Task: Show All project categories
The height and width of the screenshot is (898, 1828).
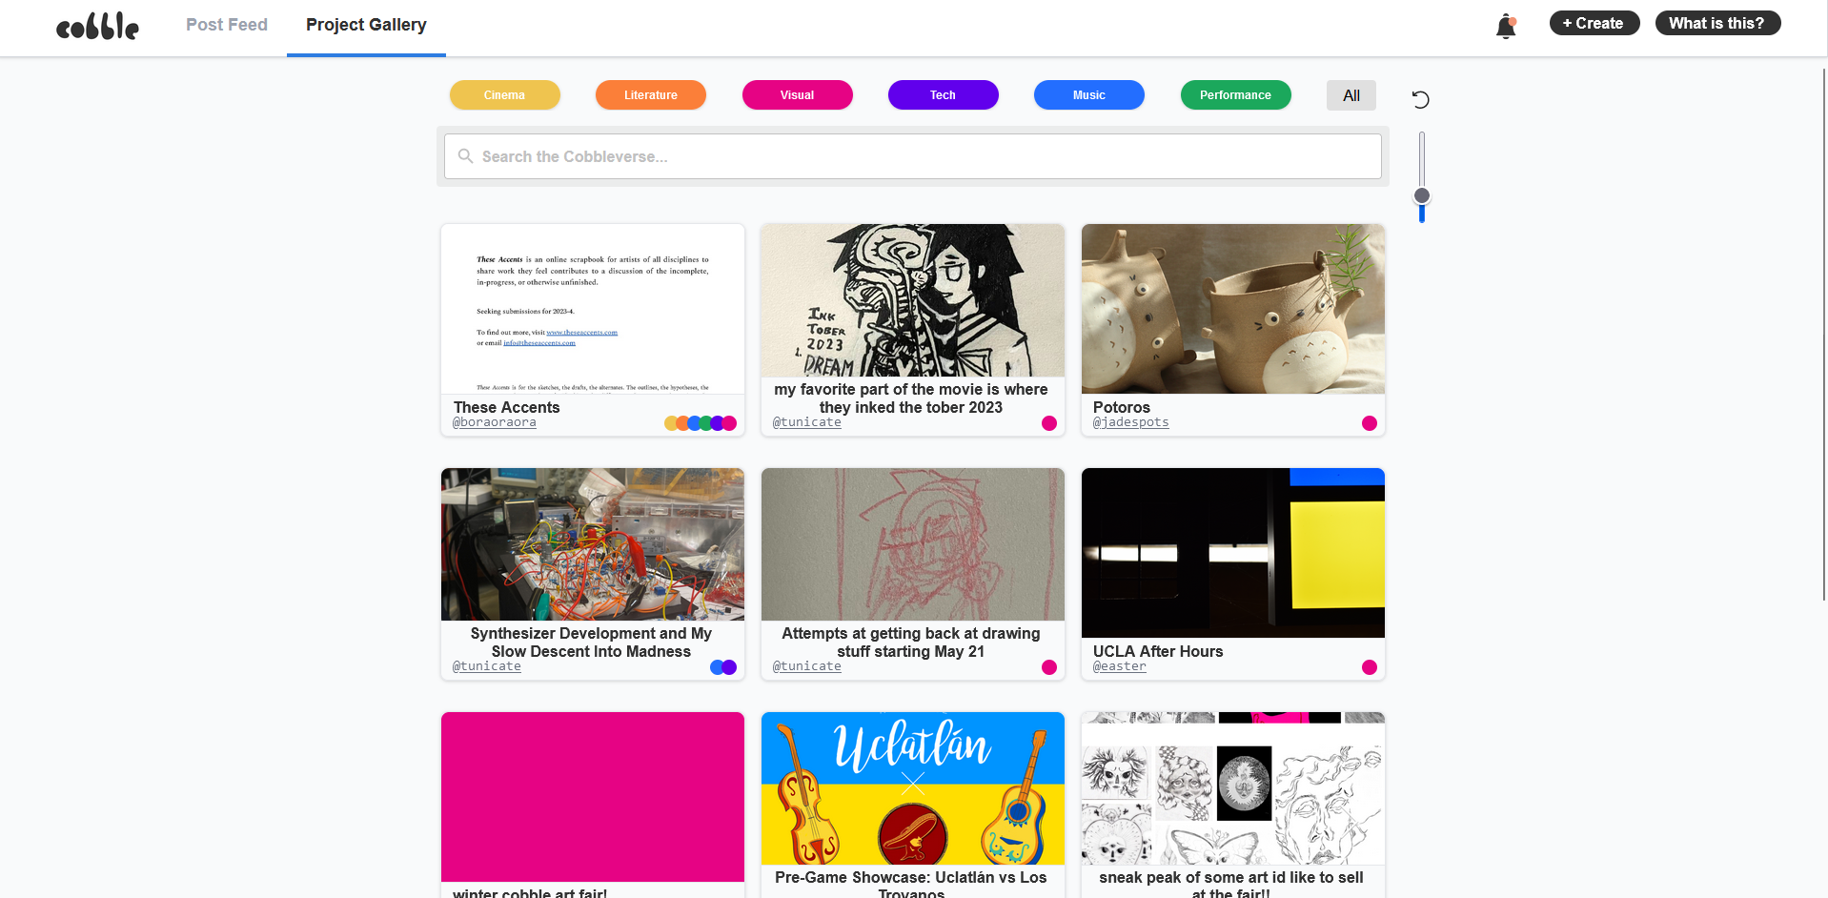Action: coord(1351,95)
